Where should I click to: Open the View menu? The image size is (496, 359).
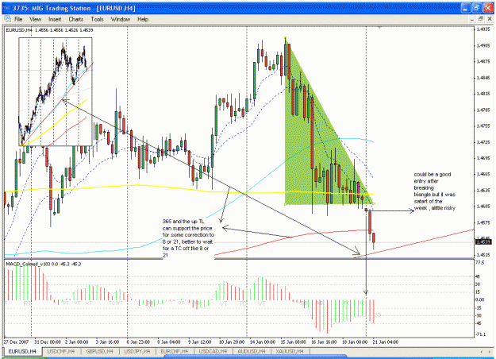[35, 19]
